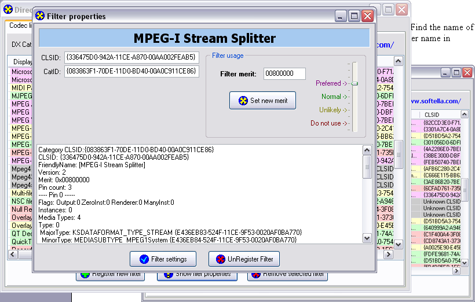Viewport: 475px width, 302px height.
Task: Click the Codec list tab in background window
Action: (x=20, y=25)
